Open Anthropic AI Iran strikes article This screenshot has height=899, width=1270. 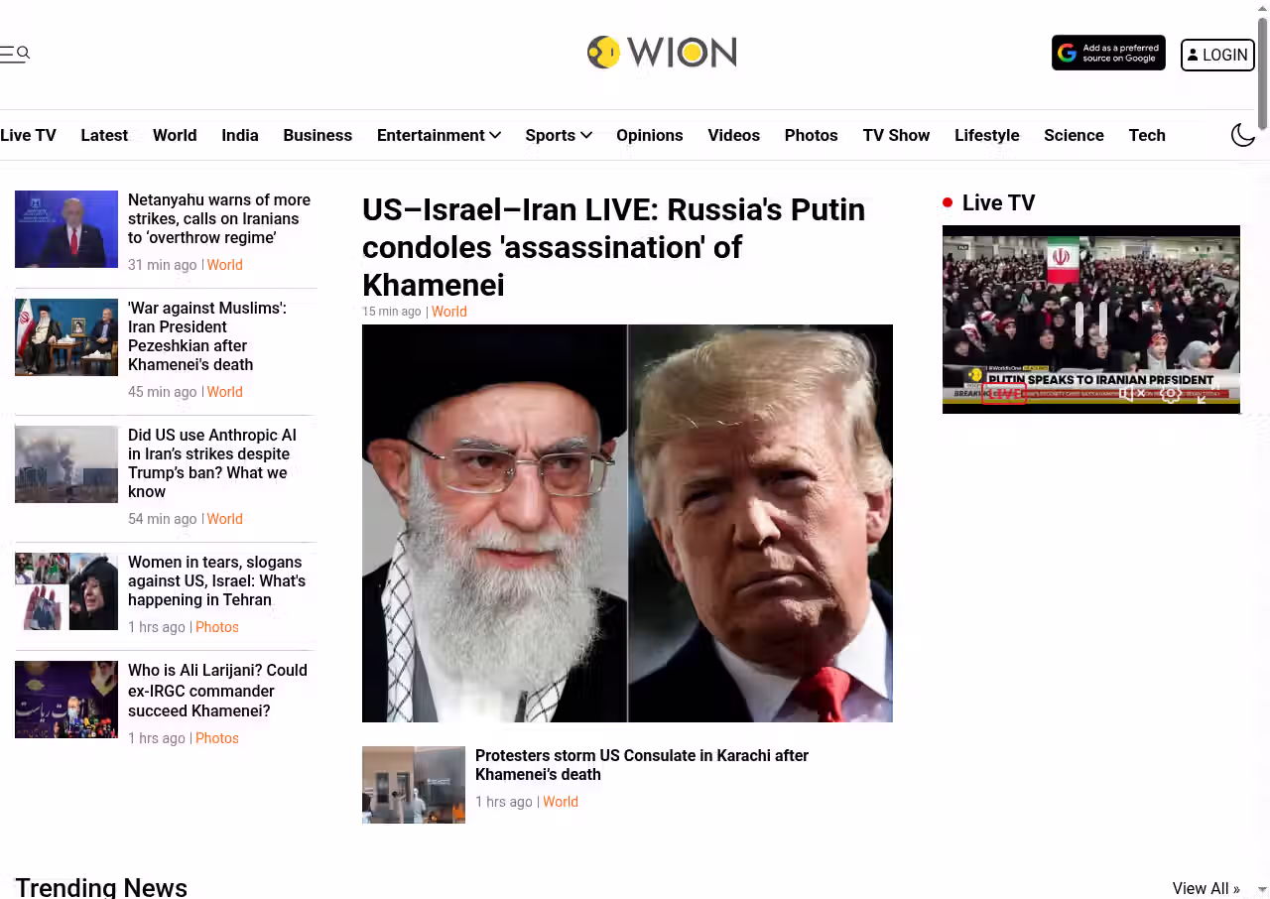(x=212, y=463)
